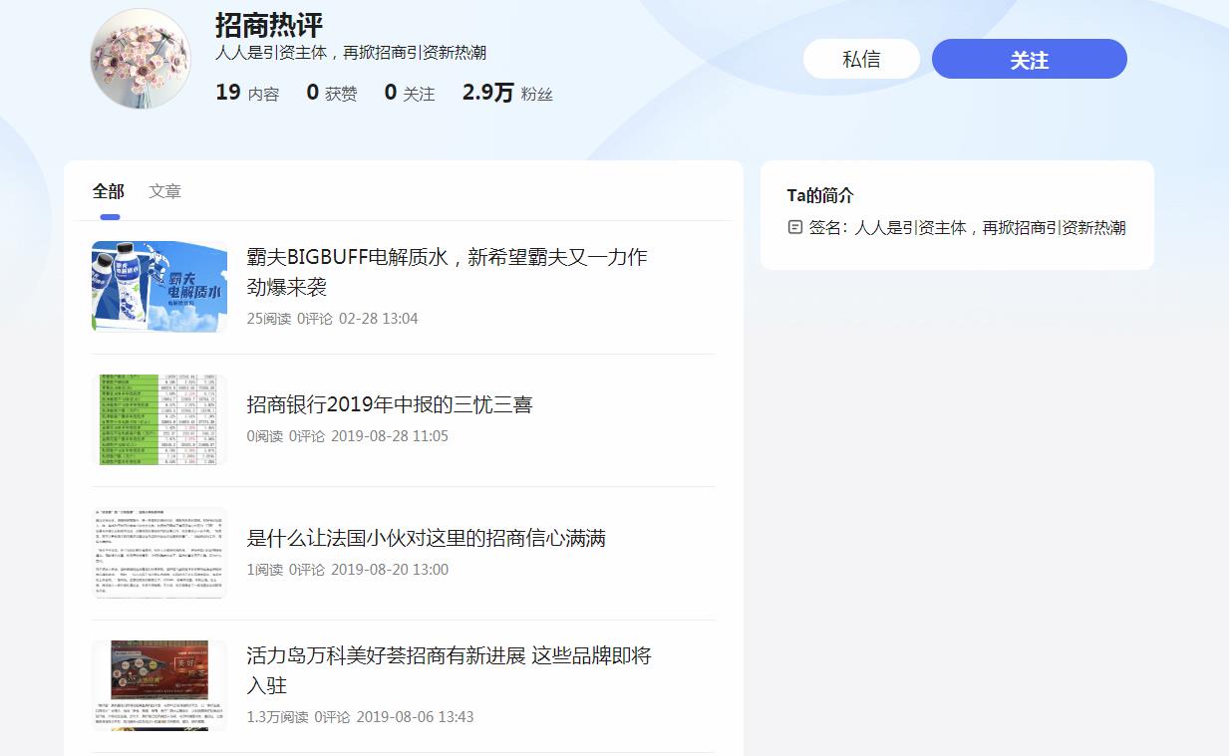Screen dimensions: 1229x756
Task: Click the profile tagline below the name
Action: point(351,53)
